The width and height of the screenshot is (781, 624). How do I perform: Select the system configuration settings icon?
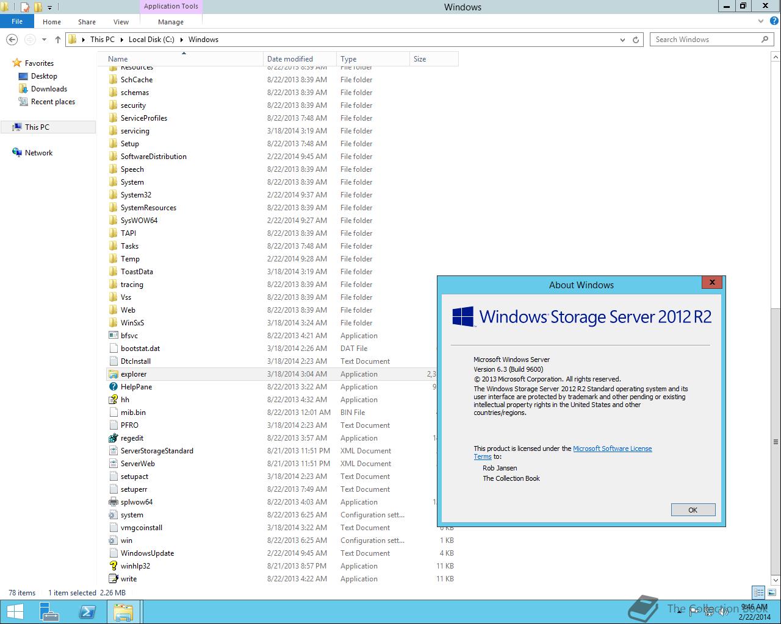click(113, 515)
